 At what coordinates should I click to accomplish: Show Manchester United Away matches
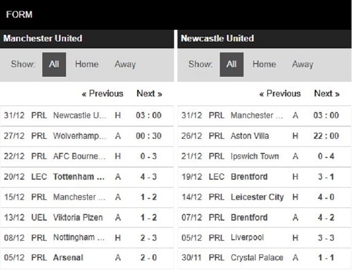tap(125, 65)
